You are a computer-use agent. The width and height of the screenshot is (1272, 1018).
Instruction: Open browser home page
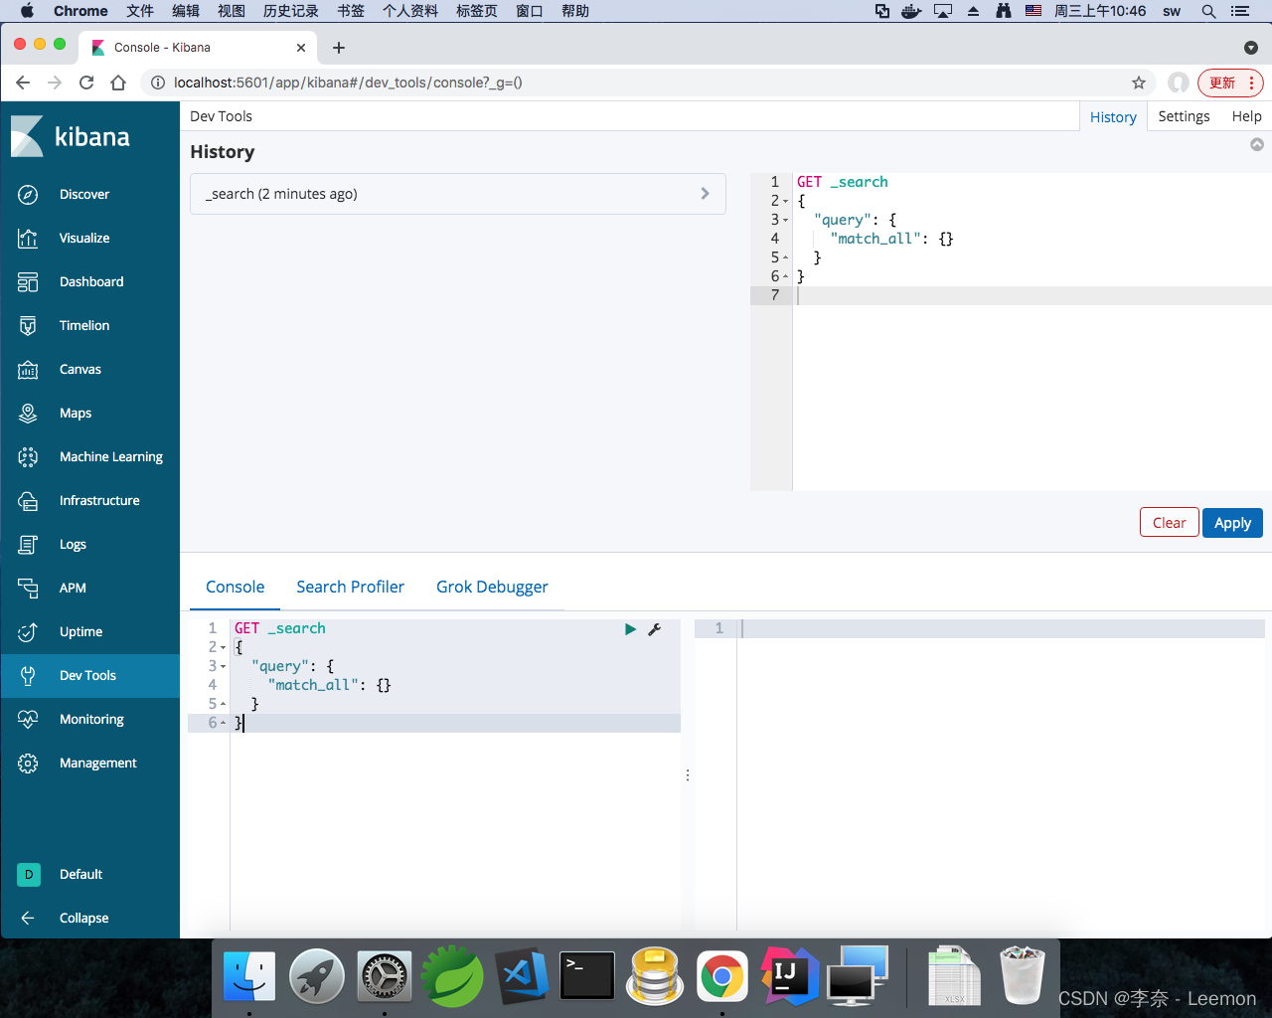pos(118,83)
